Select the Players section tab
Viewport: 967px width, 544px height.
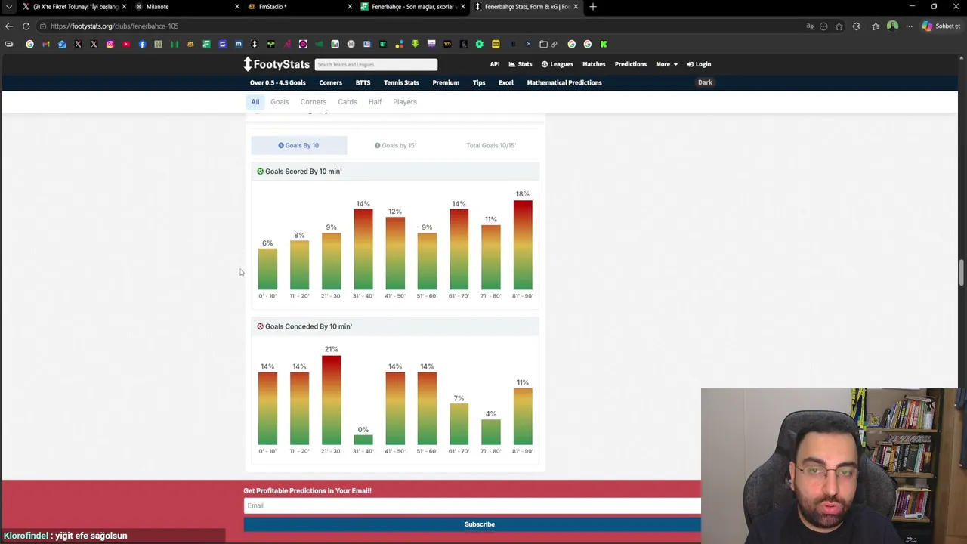[x=405, y=102]
